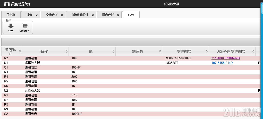
Task: Sort by 参考标识 column arrows
Action: click(x=20, y=51)
